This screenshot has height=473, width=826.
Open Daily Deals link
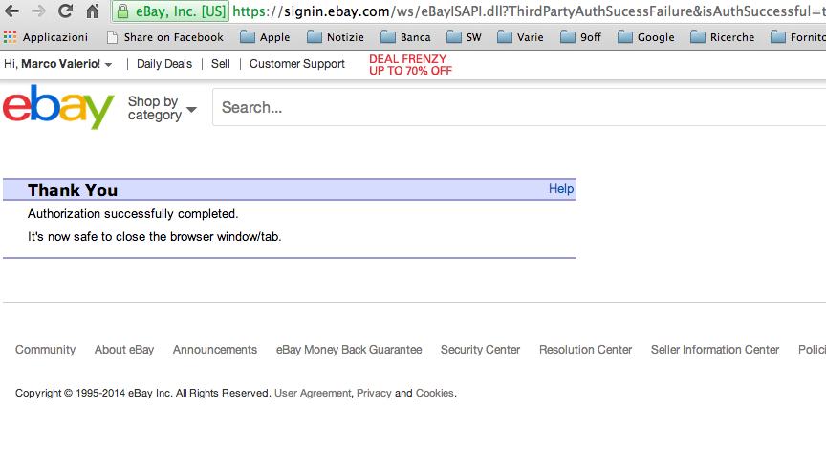[164, 64]
